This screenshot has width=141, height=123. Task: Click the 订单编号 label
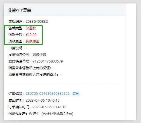point(15,94)
